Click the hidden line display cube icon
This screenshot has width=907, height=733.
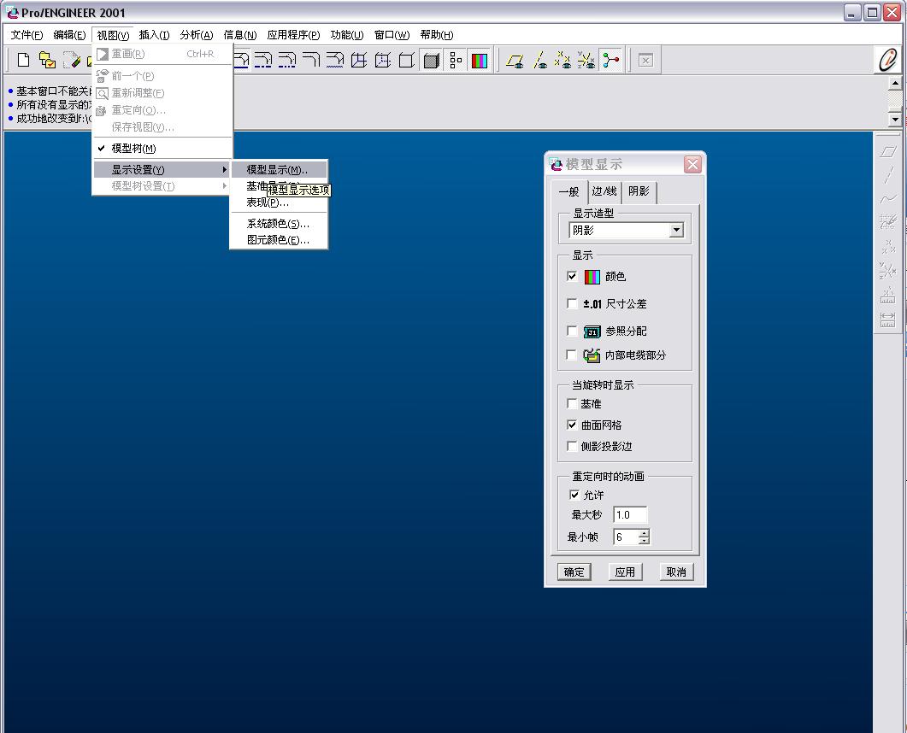pyautogui.click(x=383, y=60)
